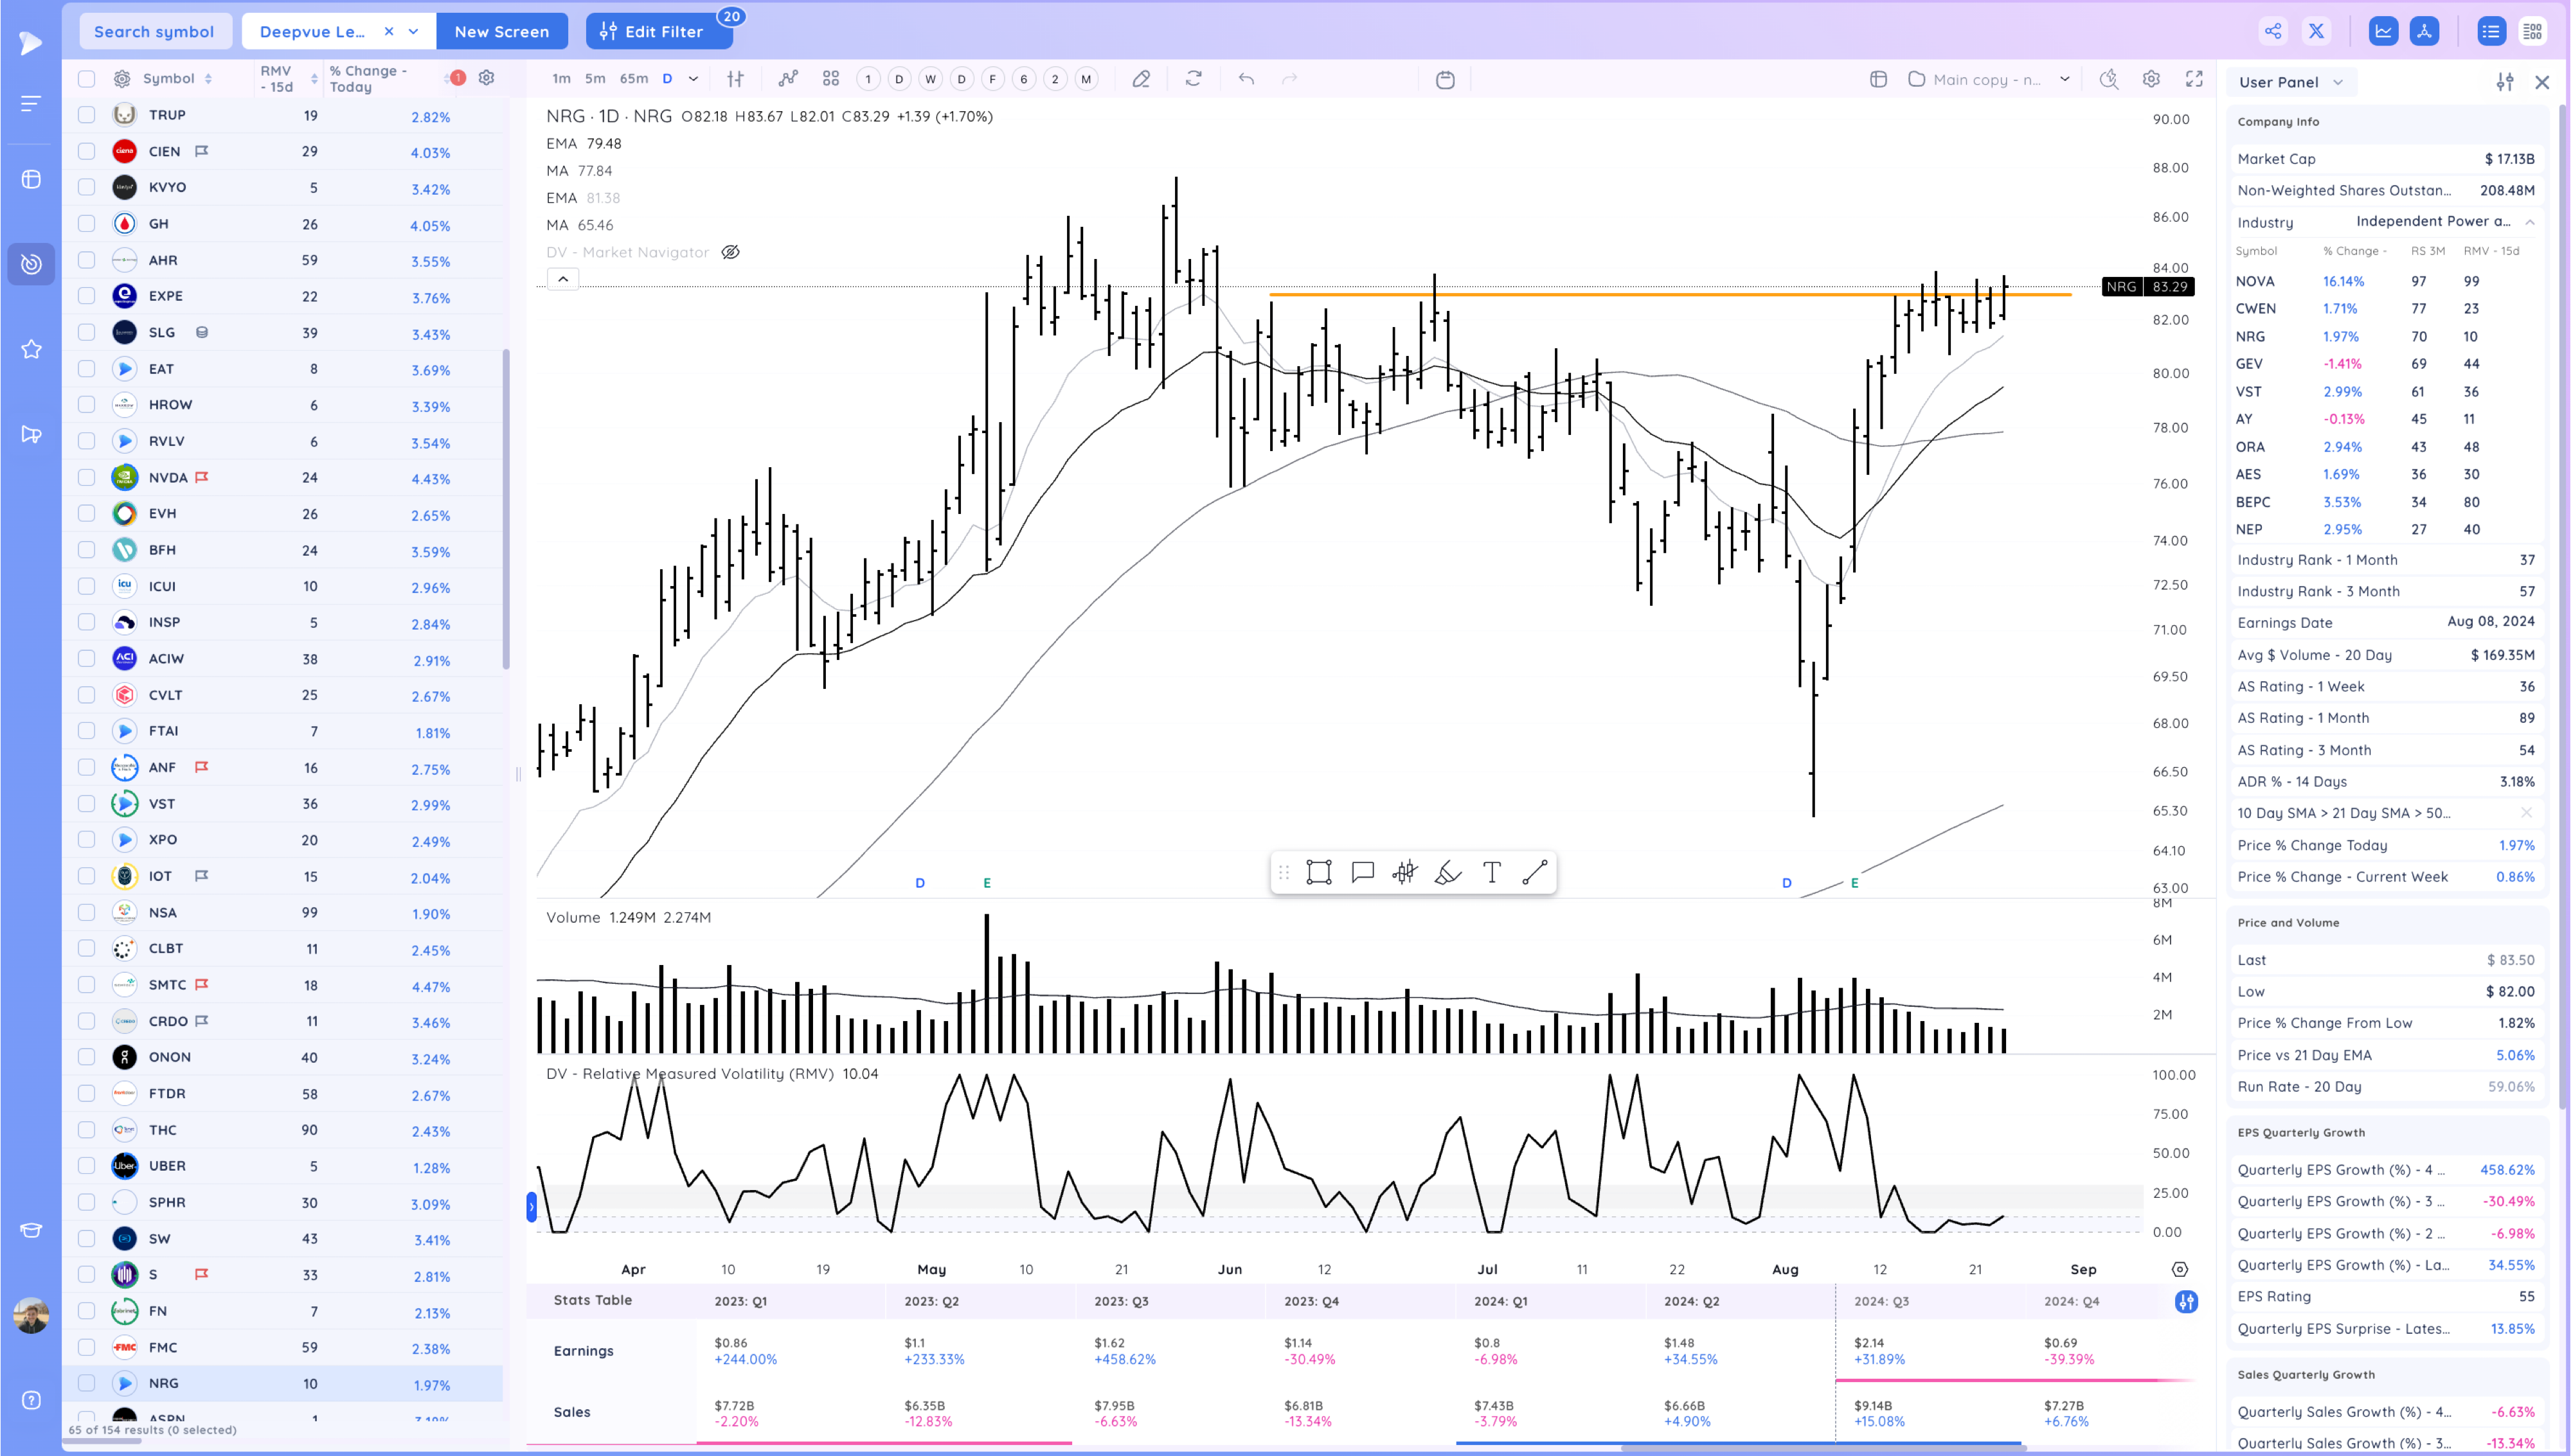Open the indicators adjustment sliders icon
Screen dimensions: 2571x1456
[x=735, y=79]
